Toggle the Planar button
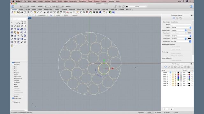Image resolution: width=204 pixels, height=114 pixels. pos(40,6)
